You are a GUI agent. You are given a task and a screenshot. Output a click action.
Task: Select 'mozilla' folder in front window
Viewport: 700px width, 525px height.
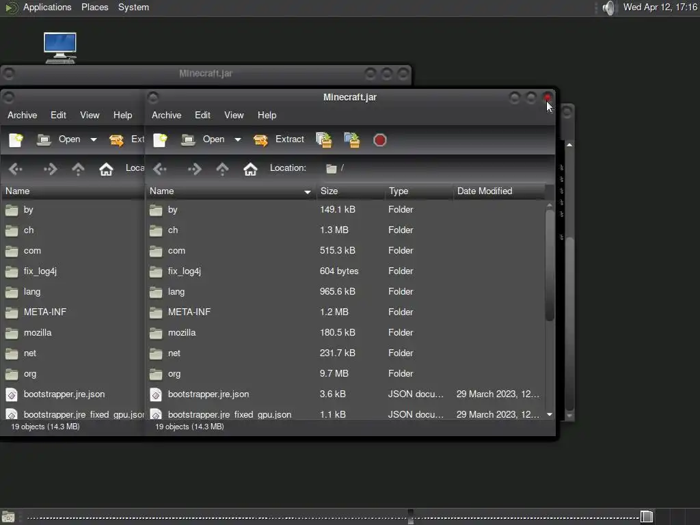point(345,333)
